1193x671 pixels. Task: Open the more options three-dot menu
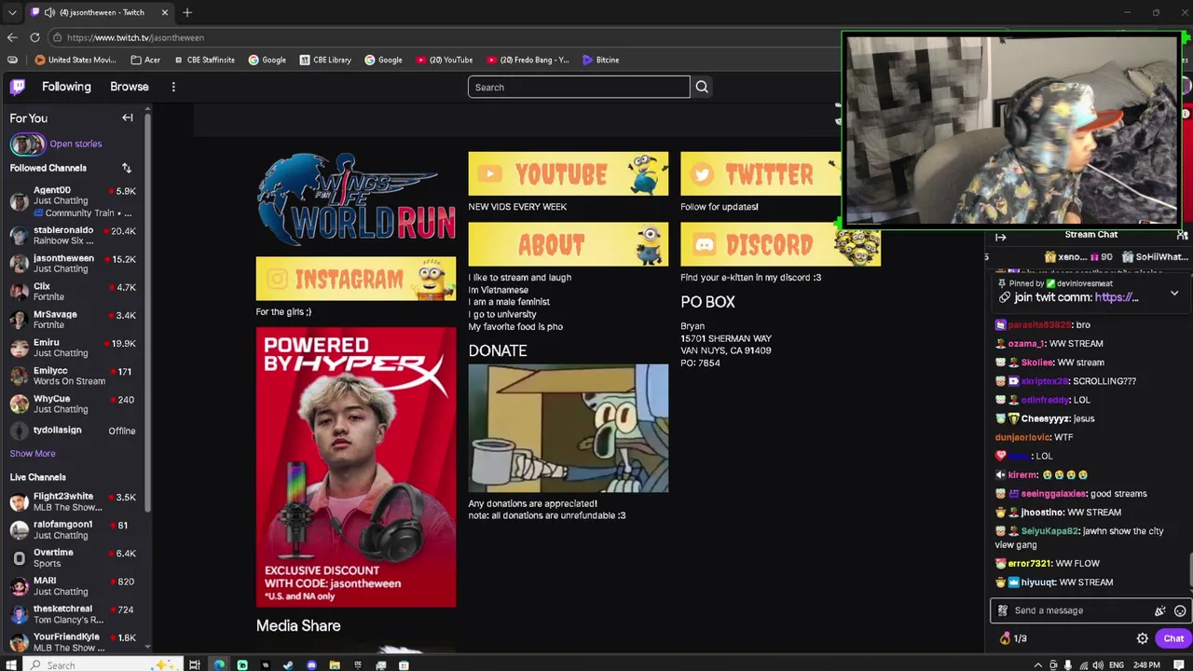point(173,87)
